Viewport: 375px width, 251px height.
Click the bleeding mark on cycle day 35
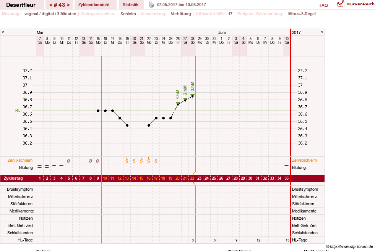pos(287,166)
